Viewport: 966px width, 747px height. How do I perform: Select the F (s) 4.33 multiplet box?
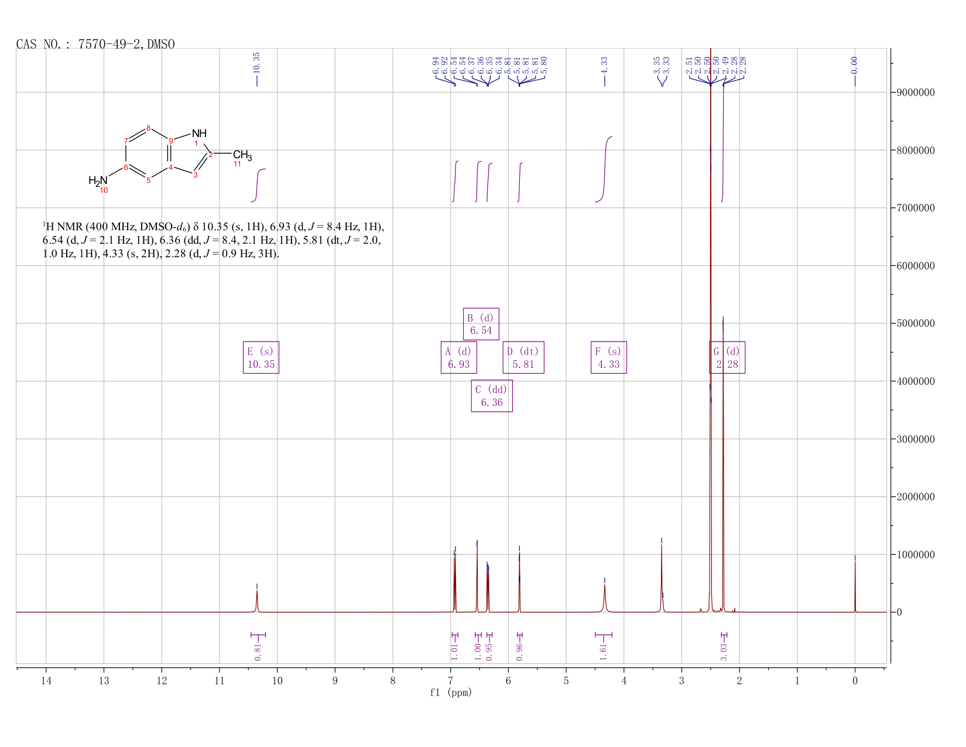tap(609, 357)
